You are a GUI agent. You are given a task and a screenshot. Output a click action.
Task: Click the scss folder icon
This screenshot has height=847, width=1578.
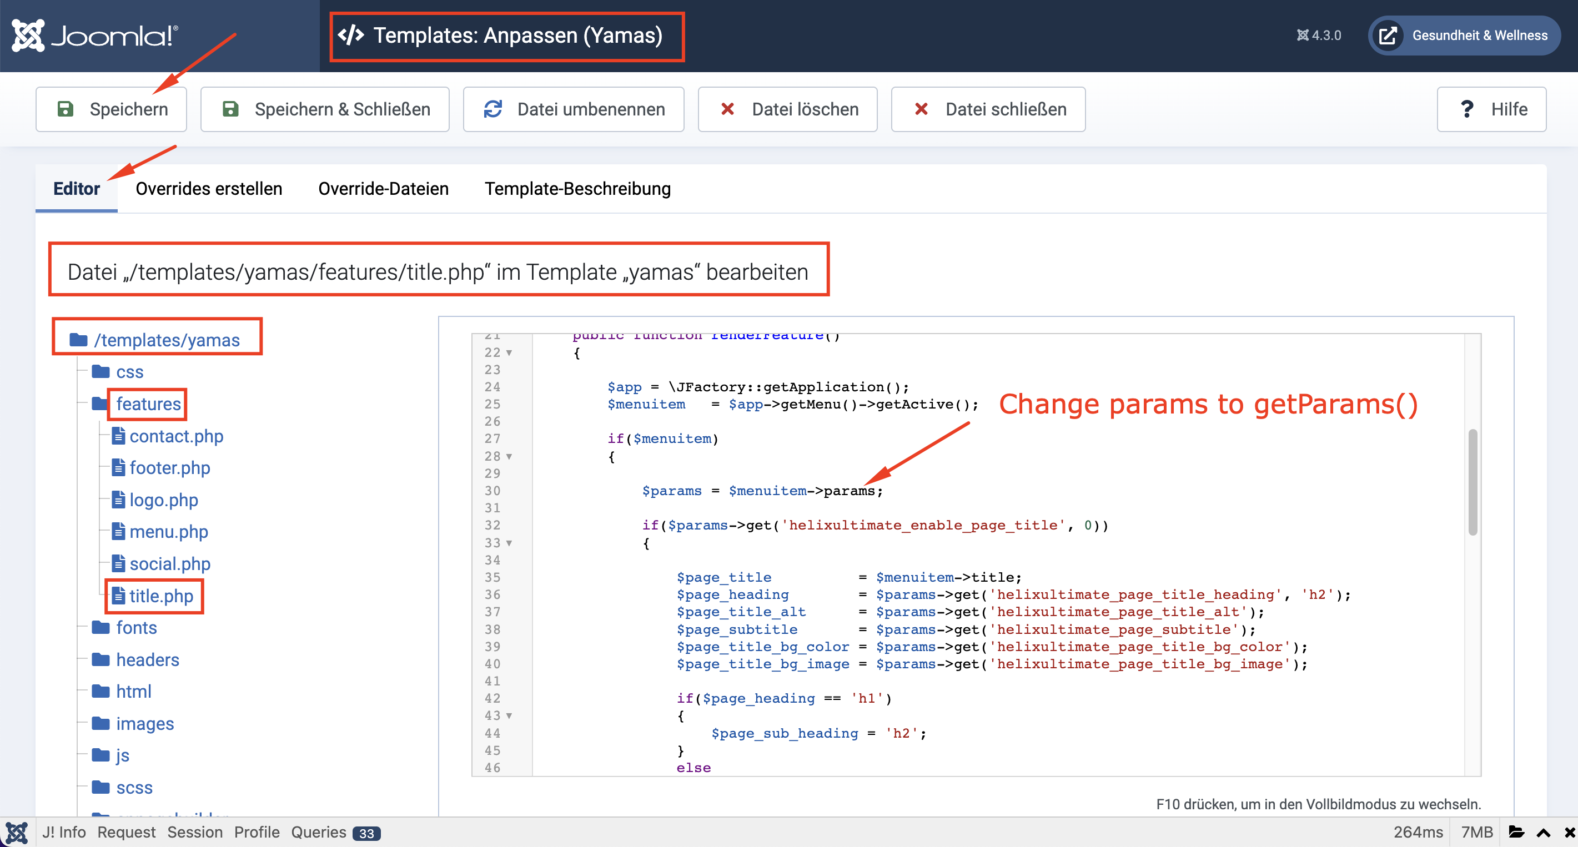[x=100, y=786]
